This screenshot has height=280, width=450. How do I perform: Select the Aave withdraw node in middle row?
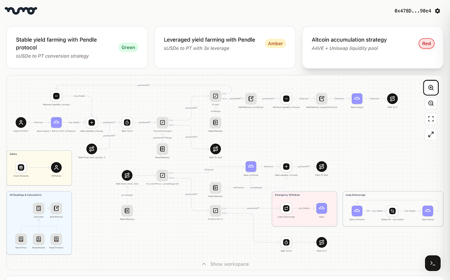pos(251,167)
